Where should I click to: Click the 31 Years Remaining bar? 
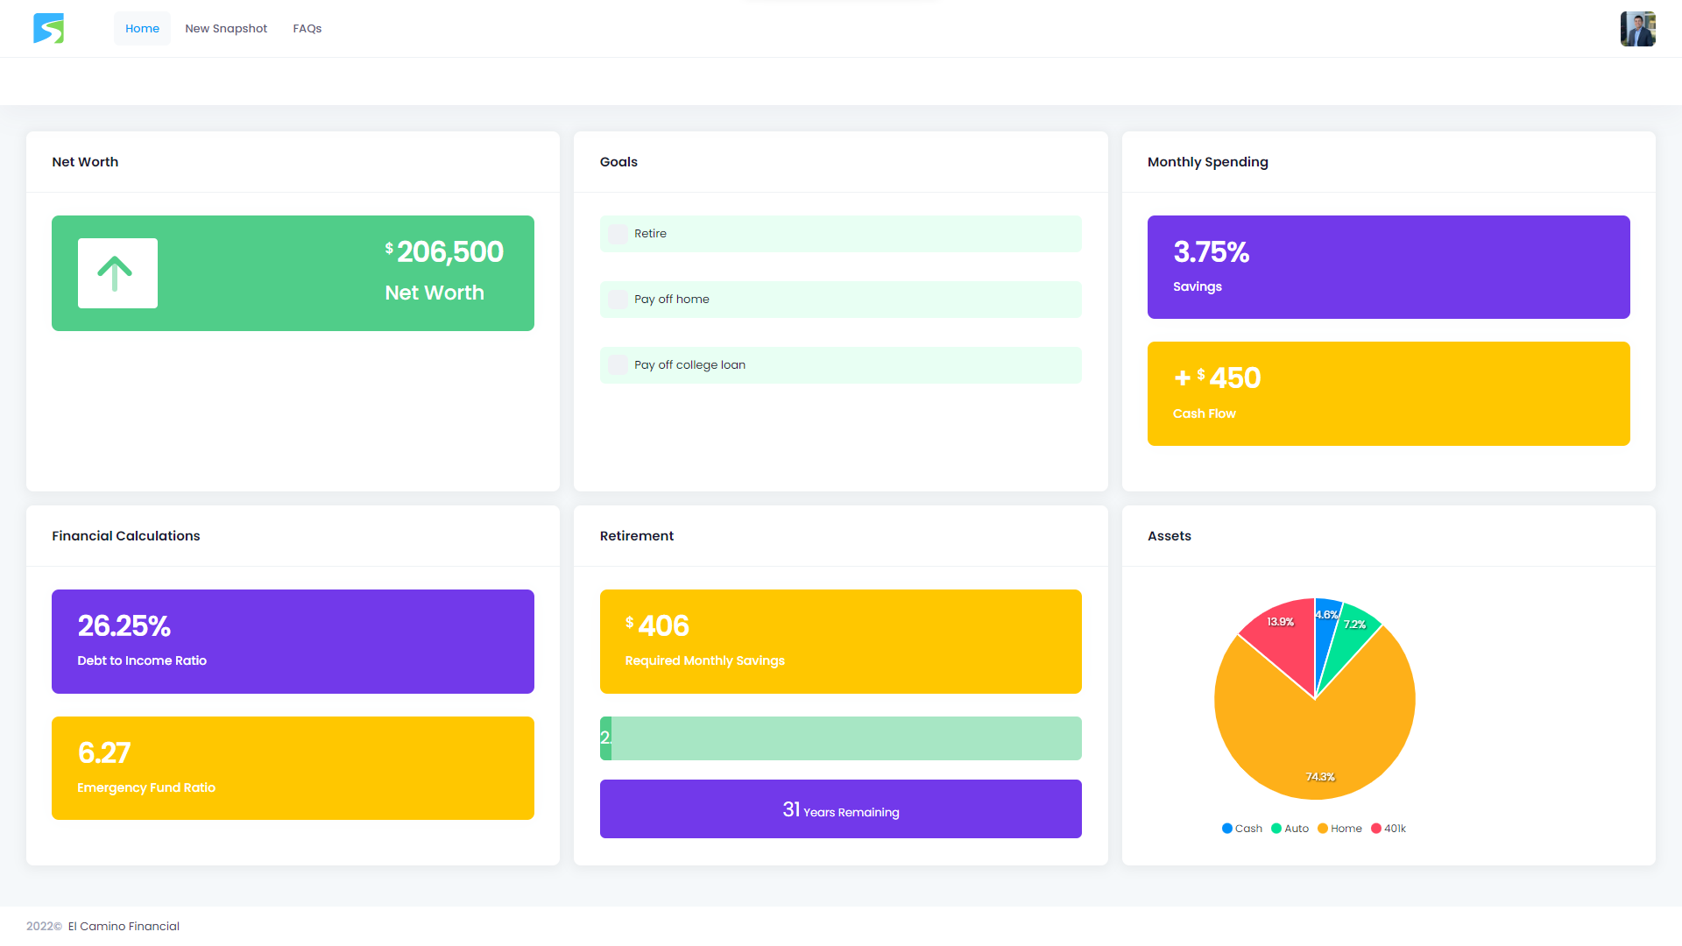[841, 809]
